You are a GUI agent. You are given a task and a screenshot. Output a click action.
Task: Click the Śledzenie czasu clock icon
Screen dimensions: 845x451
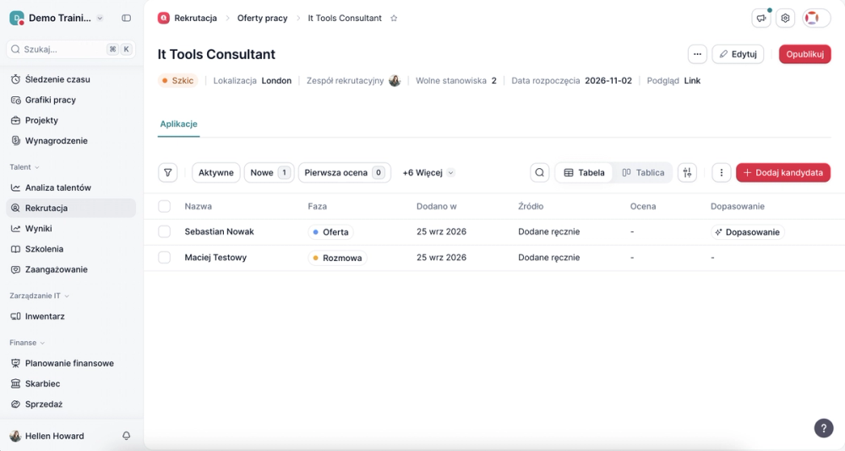click(15, 79)
